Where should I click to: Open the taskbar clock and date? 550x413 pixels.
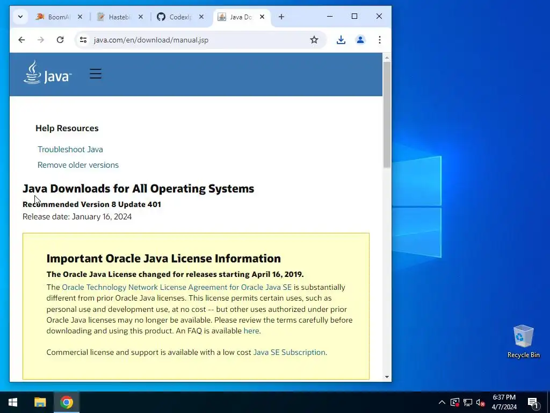click(504, 402)
